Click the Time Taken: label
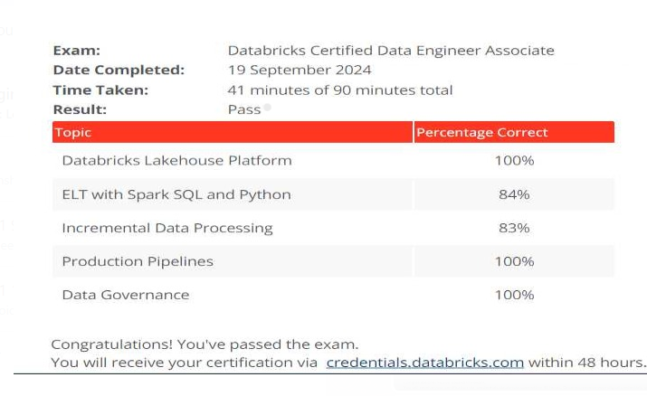647x396 pixels. coord(100,90)
